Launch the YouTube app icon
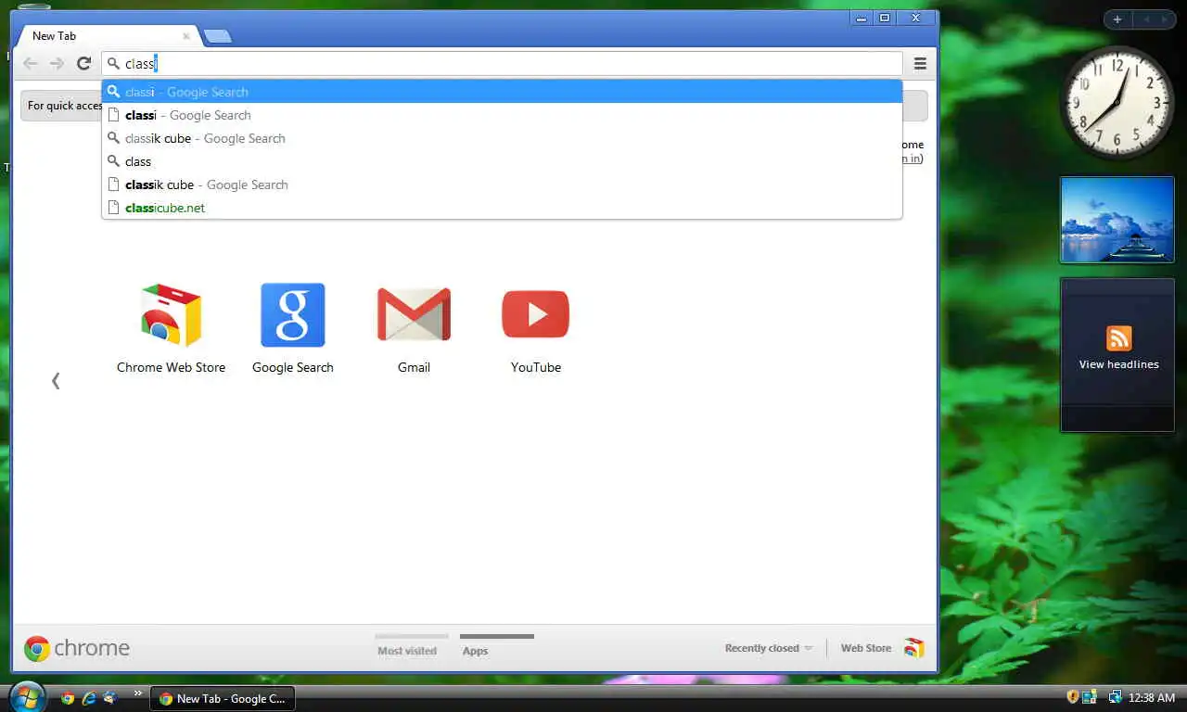The width and height of the screenshot is (1187, 712). [x=535, y=314]
